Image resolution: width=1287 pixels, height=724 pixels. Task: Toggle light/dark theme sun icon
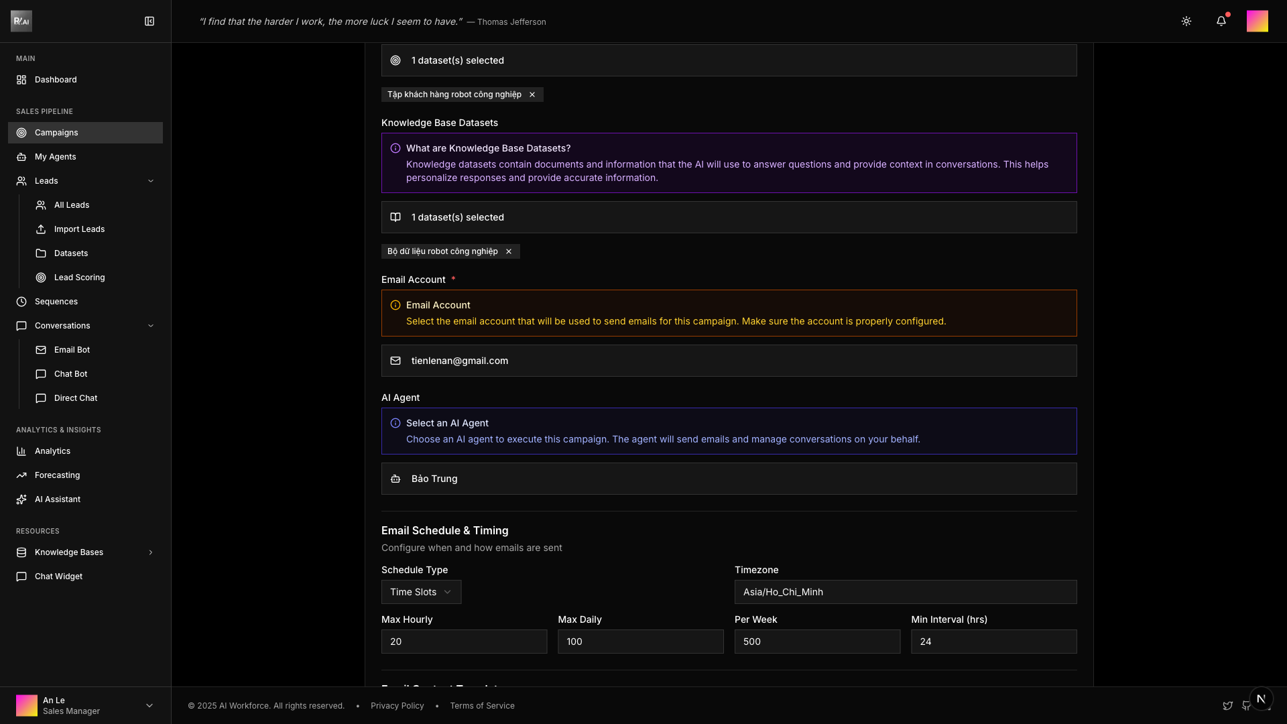coord(1186,21)
